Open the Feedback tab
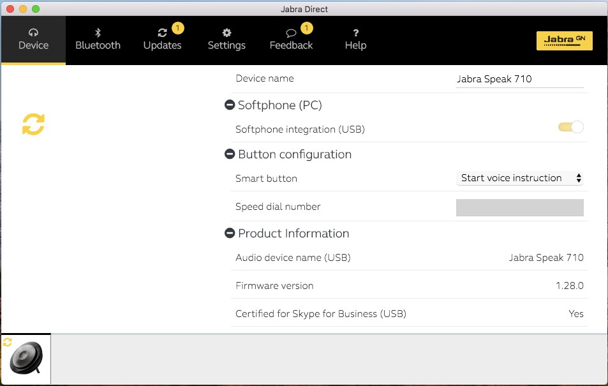This screenshot has width=608, height=386. click(x=291, y=40)
